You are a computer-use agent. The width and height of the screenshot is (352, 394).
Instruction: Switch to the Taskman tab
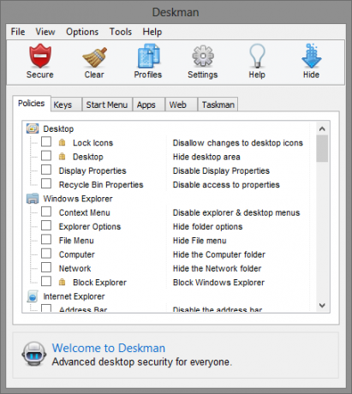pos(218,104)
